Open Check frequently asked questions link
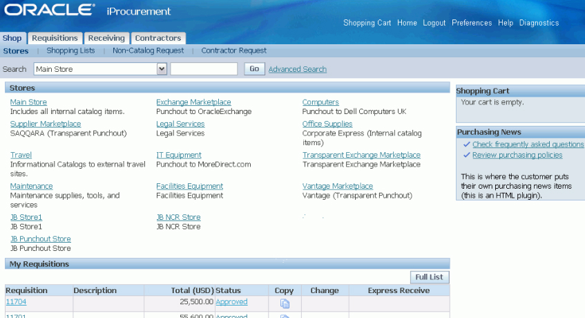The image size is (585, 318). point(528,144)
